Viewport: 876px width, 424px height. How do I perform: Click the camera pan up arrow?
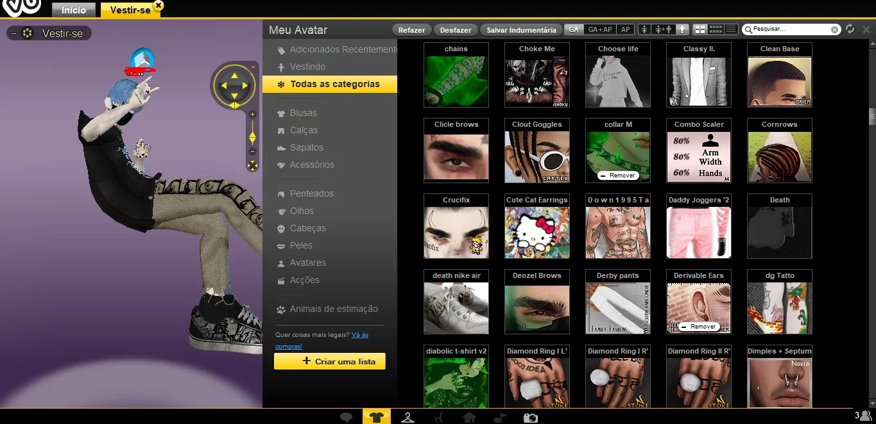click(x=234, y=75)
